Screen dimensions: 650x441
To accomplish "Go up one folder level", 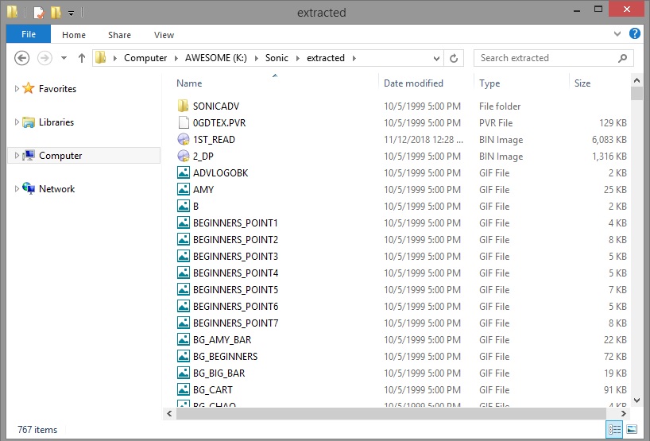I will [x=82, y=58].
